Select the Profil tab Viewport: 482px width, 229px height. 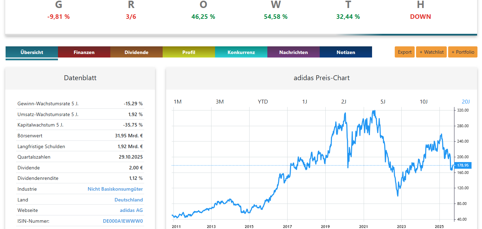click(188, 52)
